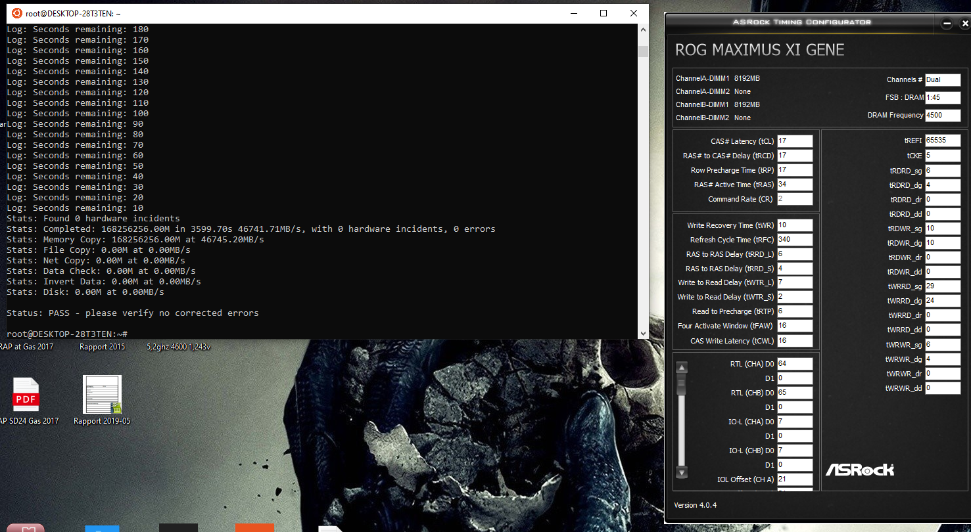Image resolution: width=971 pixels, height=532 pixels.
Task: Click the ASRock scroll down arrow beside IO-L values
Action: coord(682,472)
